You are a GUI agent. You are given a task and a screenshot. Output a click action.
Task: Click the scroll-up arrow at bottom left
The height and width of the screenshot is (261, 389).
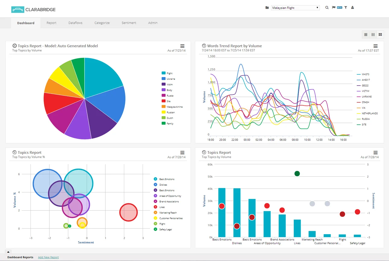[x=8, y=252]
